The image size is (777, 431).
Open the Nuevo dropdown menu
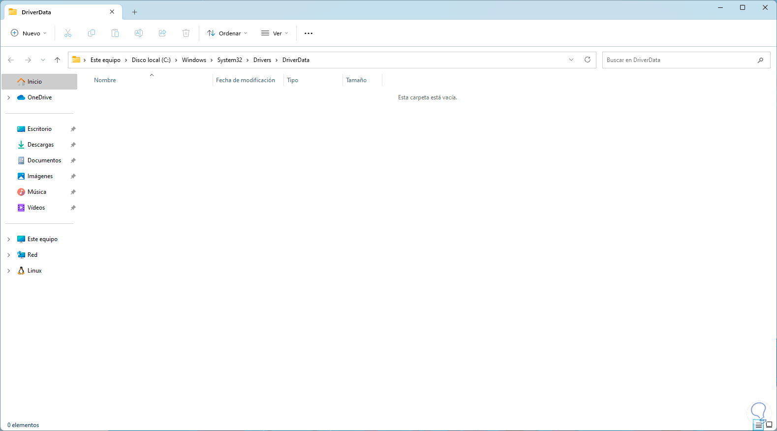click(29, 33)
